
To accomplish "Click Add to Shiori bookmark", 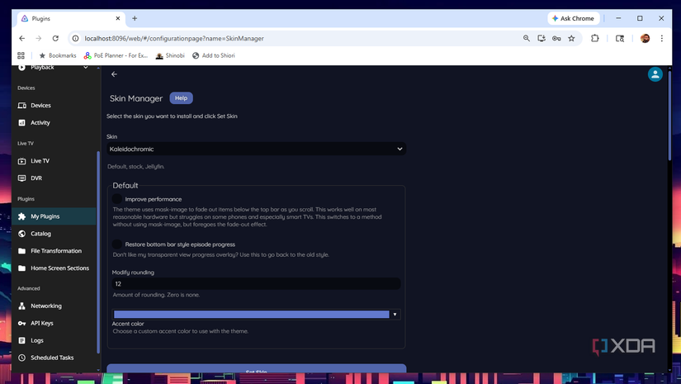I will [214, 55].
